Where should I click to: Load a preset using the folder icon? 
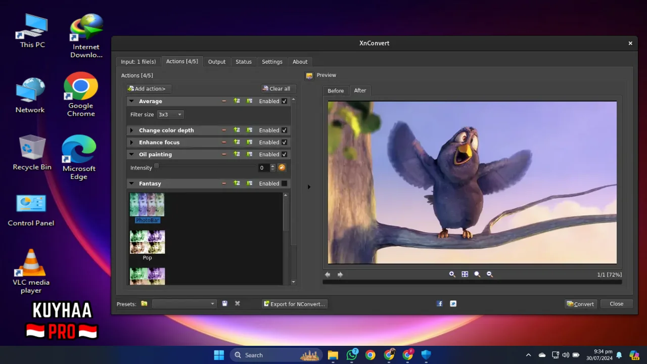(144, 304)
